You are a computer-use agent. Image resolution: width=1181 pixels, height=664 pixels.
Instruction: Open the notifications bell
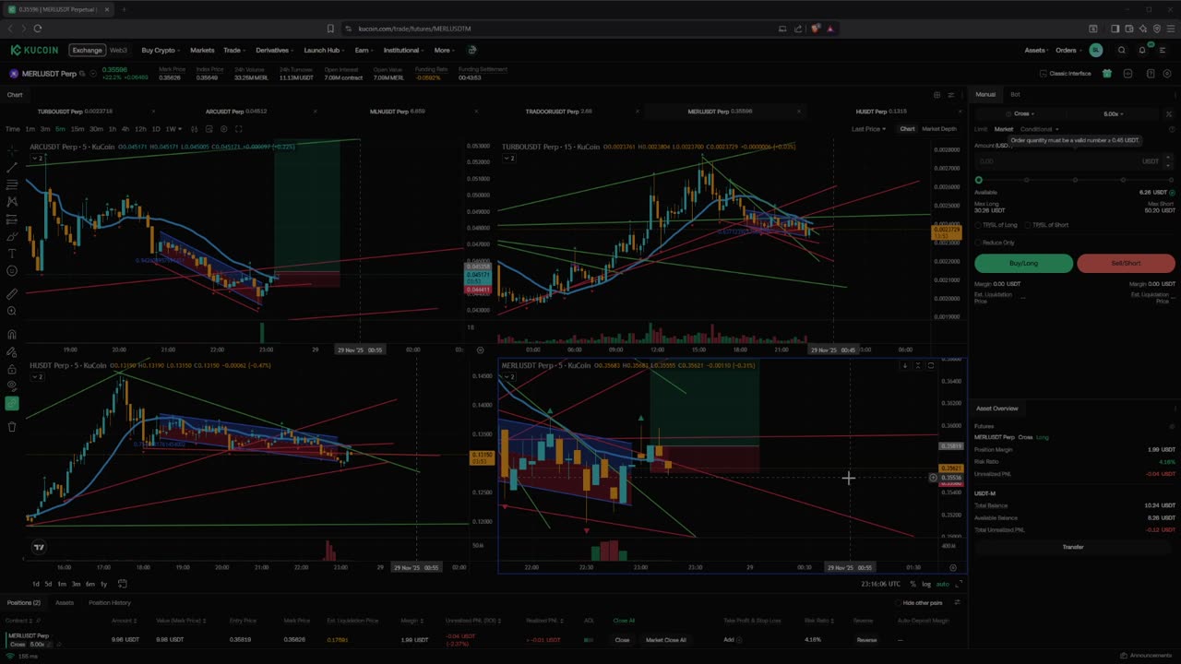1142,50
